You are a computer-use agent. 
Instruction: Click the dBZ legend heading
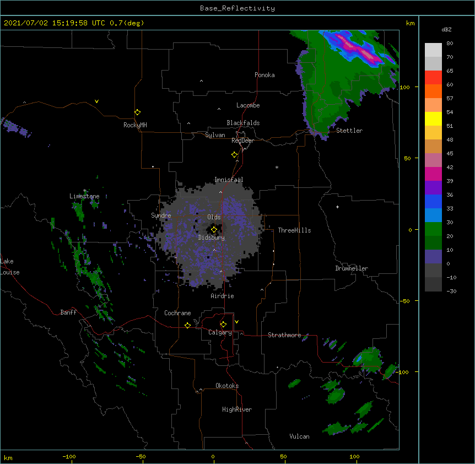click(x=446, y=29)
